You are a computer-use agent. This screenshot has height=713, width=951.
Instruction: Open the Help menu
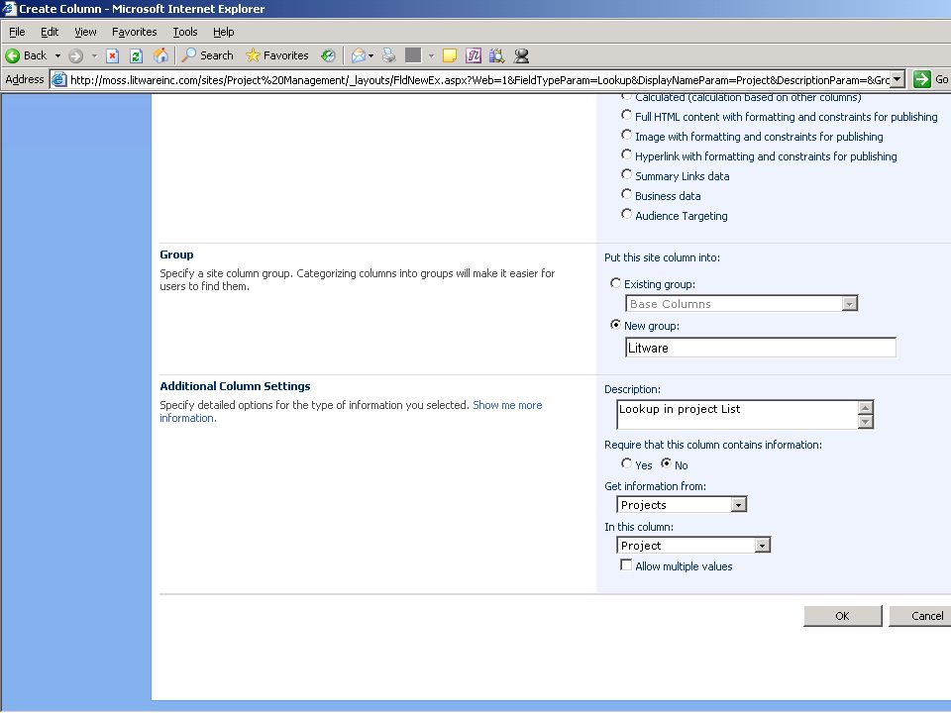coord(223,32)
